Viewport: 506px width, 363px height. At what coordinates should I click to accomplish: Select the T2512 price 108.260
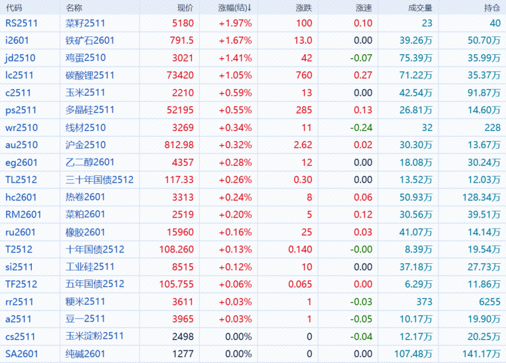(x=177, y=249)
